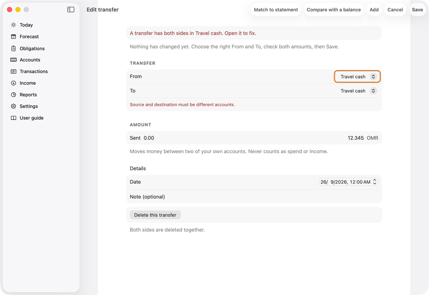Click the red transfer warning banner

[x=254, y=33]
